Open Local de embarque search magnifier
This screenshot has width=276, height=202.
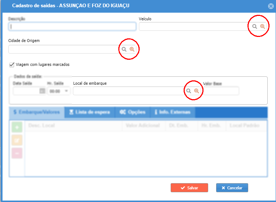189,91
